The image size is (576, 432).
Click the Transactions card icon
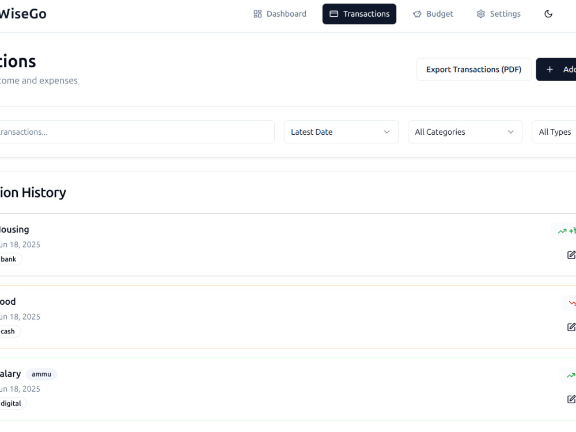pyautogui.click(x=334, y=14)
